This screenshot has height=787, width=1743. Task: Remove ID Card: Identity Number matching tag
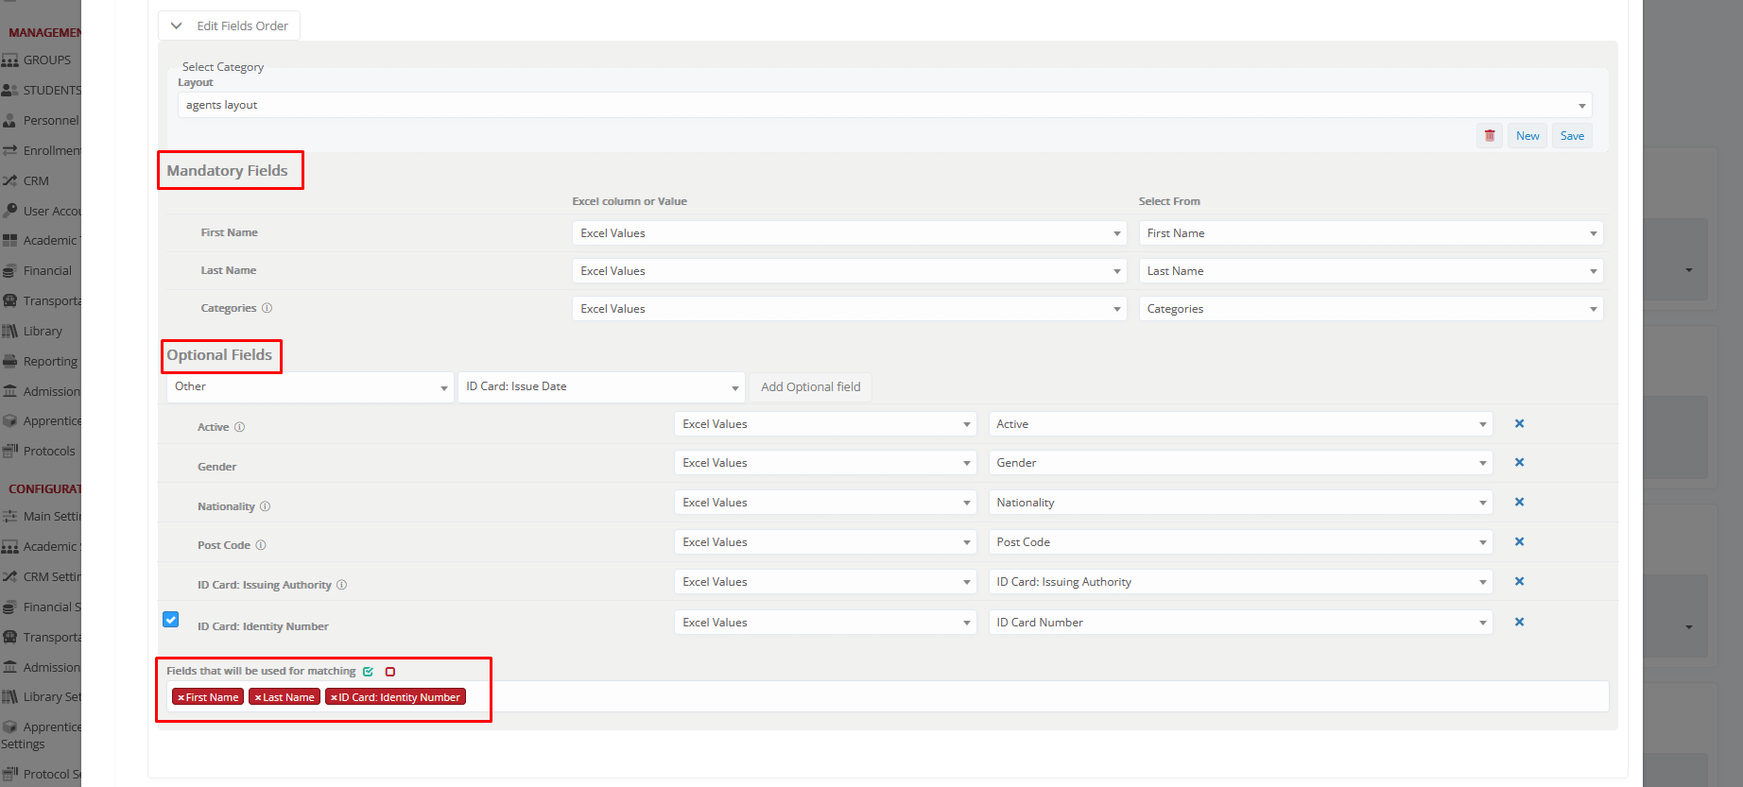coord(334,698)
